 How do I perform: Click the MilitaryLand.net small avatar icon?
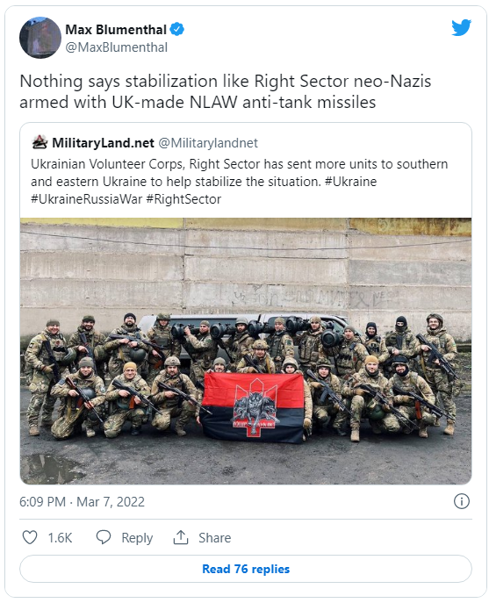pyautogui.click(x=40, y=143)
